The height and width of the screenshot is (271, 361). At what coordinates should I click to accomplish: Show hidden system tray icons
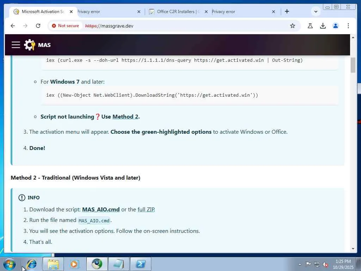coord(300,264)
